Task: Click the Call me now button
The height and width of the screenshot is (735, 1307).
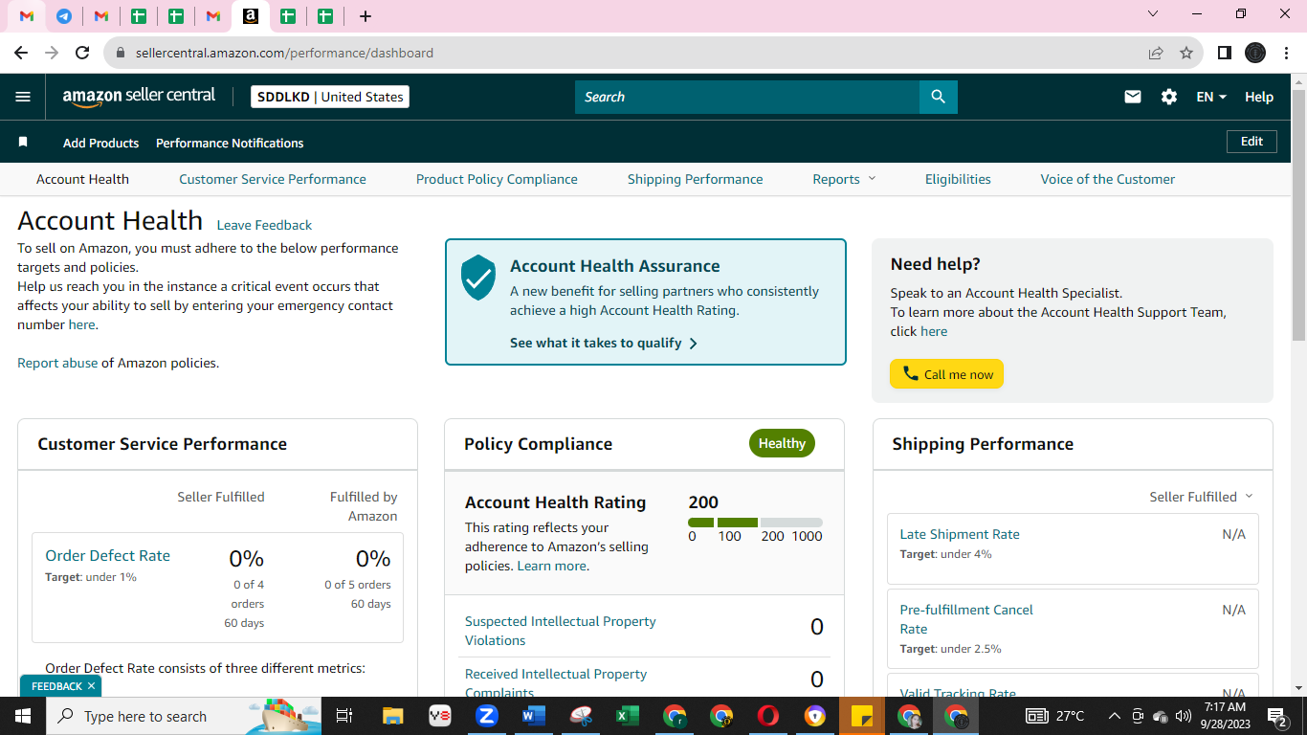Action: 946,374
